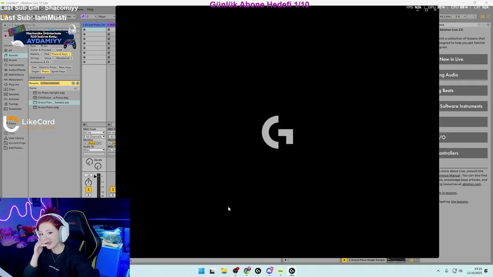The height and width of the screenshot is (277, 493).
Task: Open the ableton.com link in Help view
Action: click(x=471, y=184)
